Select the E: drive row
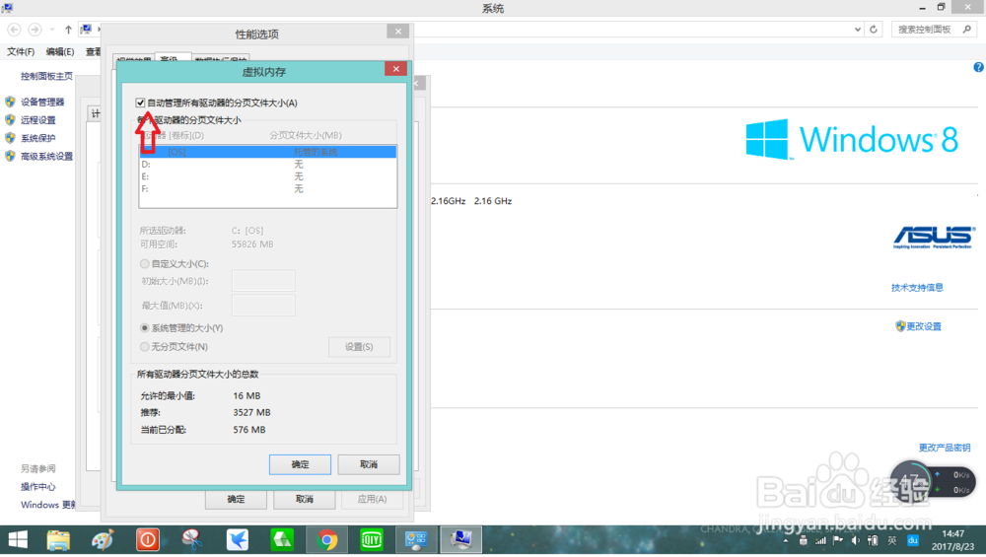This screenshot has width=986, height=557. click(x=268, y=176)
